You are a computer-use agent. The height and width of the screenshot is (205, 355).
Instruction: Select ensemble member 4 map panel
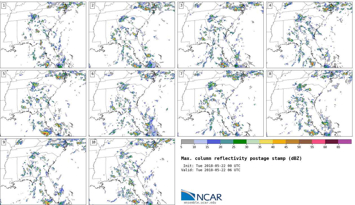pyautogui.click(x=309, y=35)
